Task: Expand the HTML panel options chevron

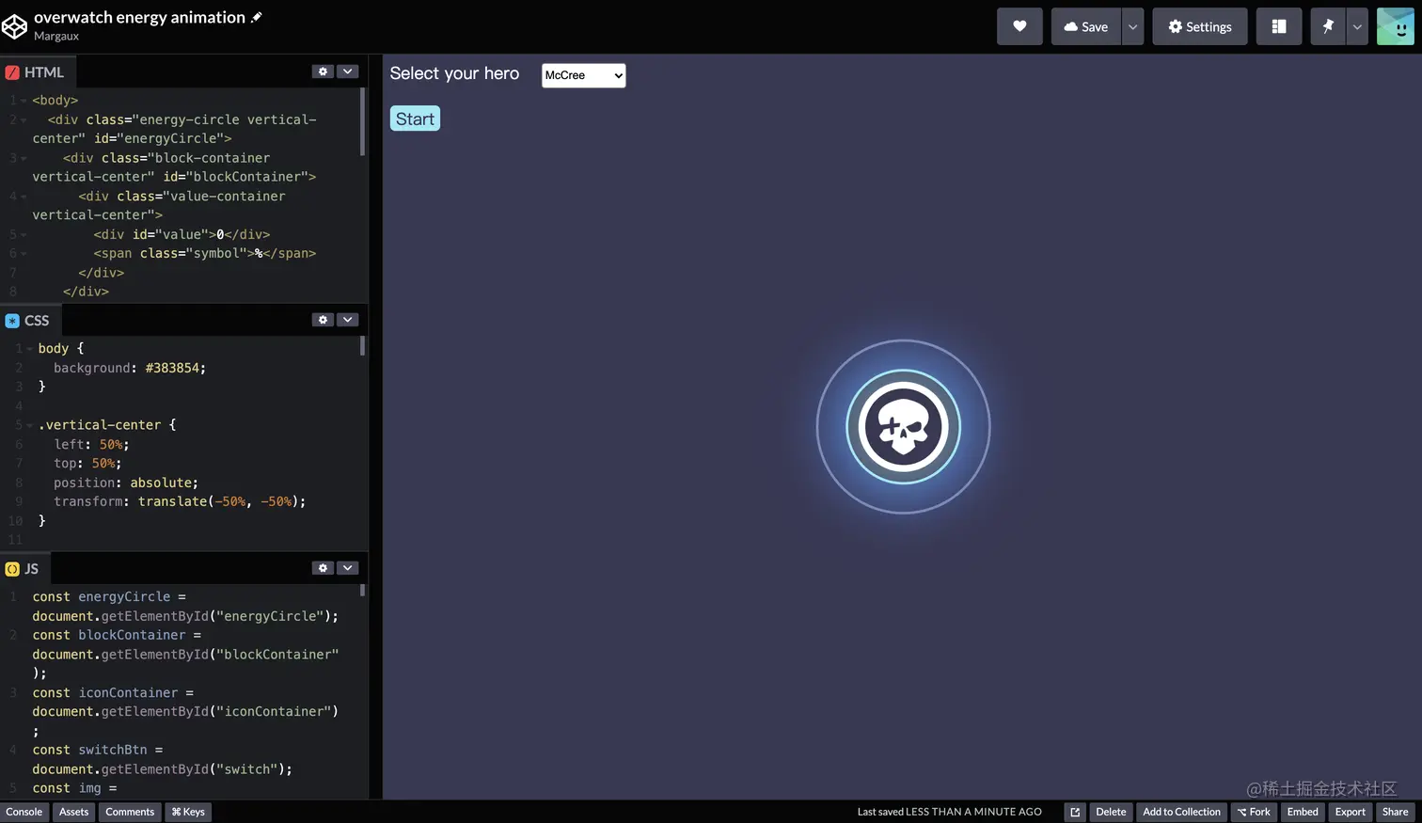Action: 348,71
